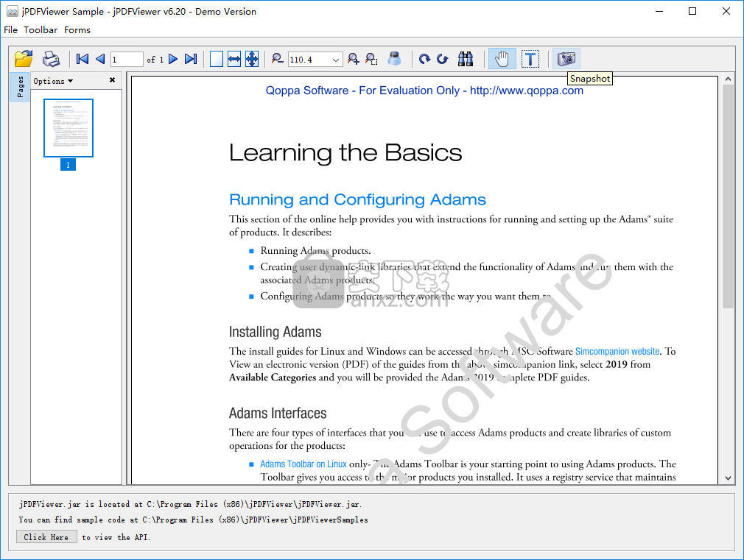The image size is (744, 560).
Task: Open the File menu
Action: pyautogui.click(x=10, y=30)
